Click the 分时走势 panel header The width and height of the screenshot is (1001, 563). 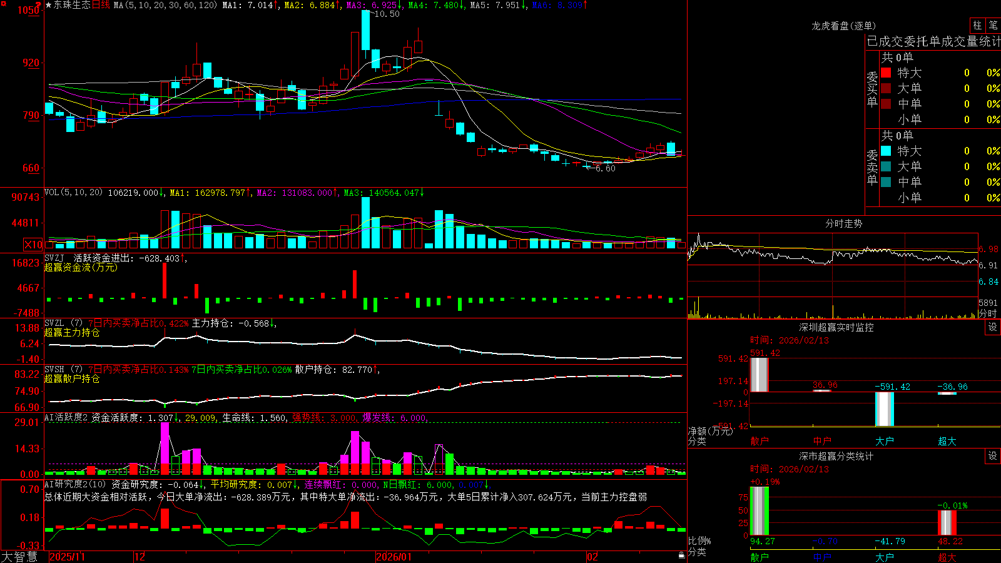pyautogui.click(x=843, y=223)
